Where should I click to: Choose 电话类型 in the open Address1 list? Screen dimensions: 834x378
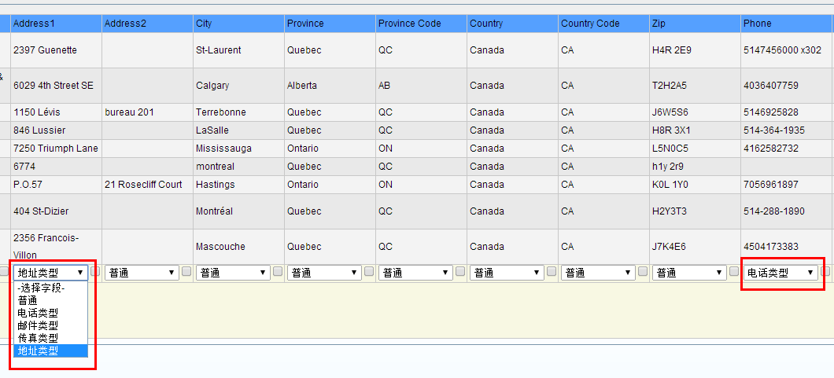click(x=38, y=313)
